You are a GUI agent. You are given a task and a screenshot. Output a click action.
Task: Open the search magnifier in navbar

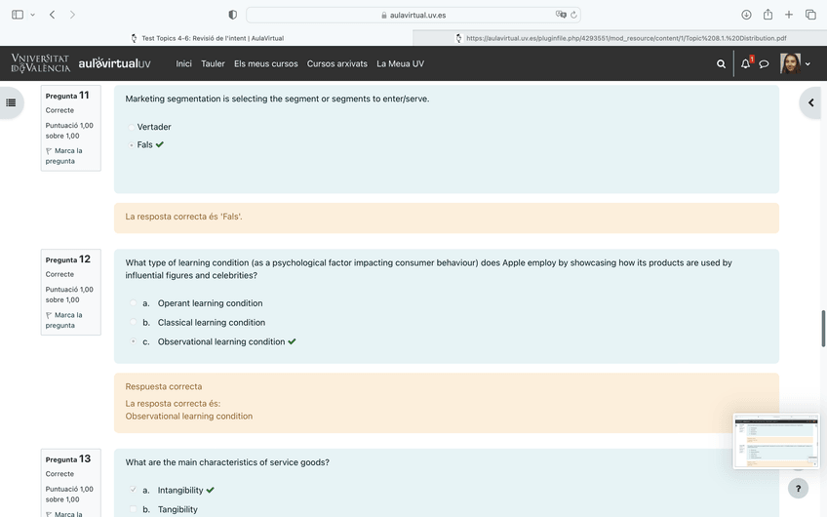721,64
